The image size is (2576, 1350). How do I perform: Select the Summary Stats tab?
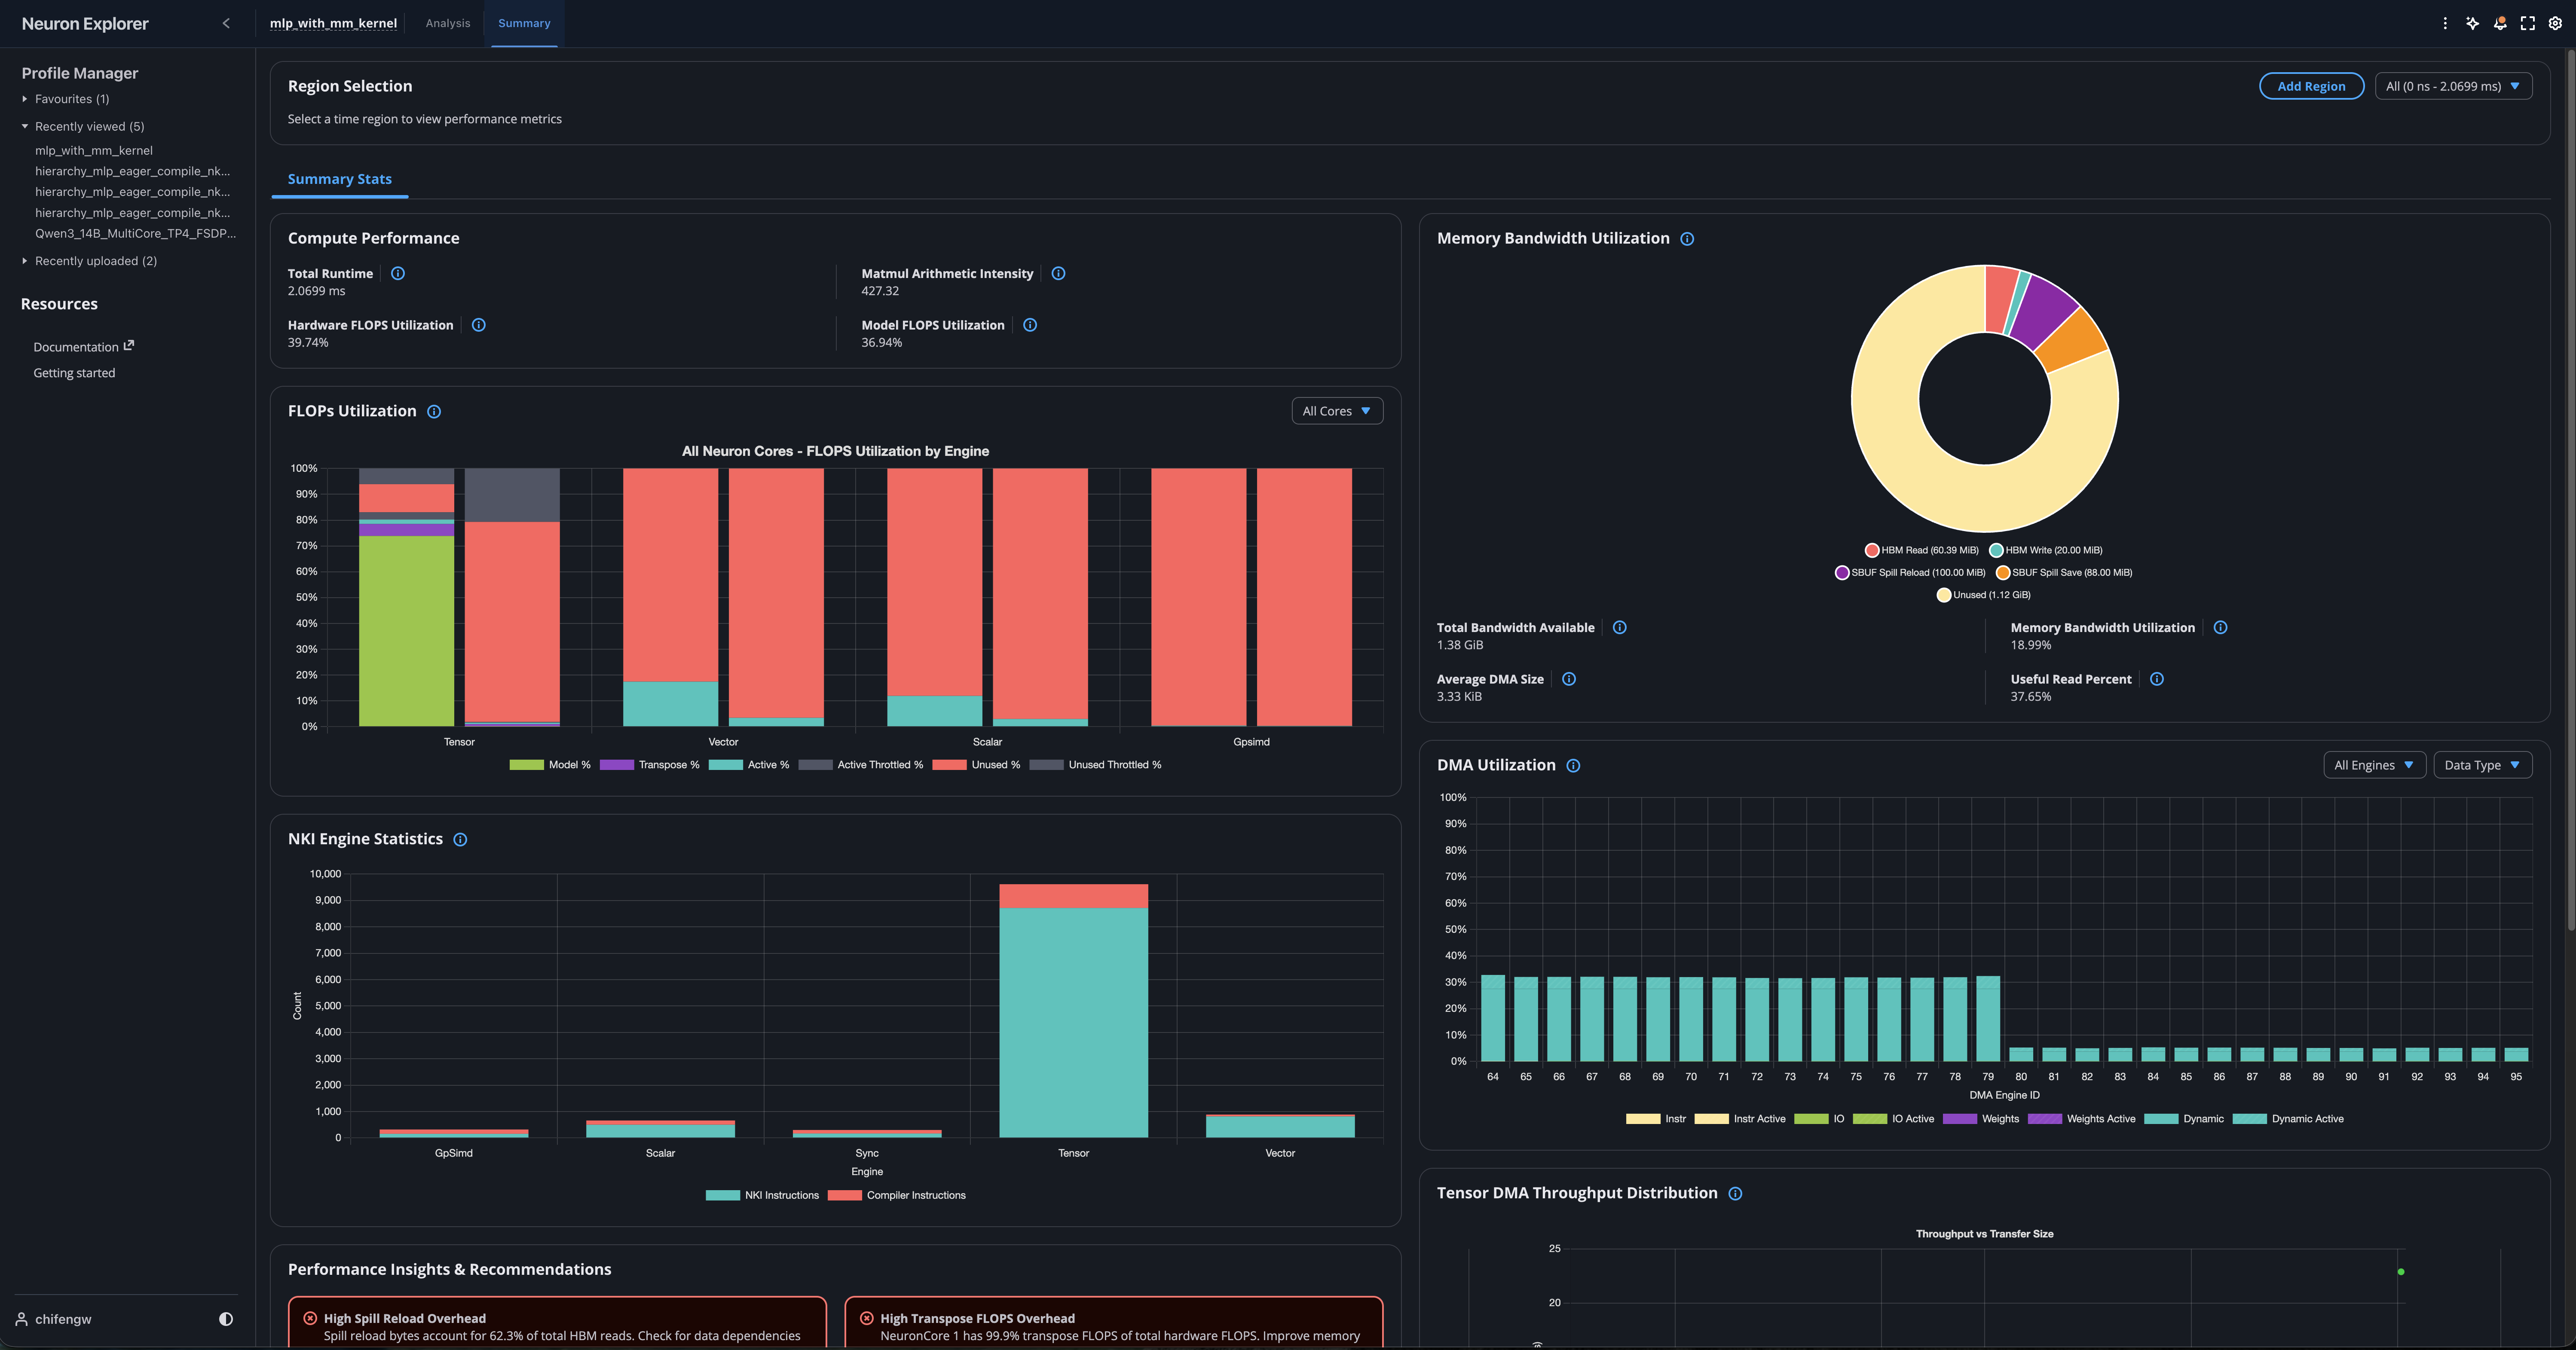[340, 179]
